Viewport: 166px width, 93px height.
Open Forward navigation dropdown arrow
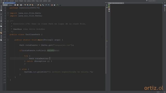click(x=22, y=5)
